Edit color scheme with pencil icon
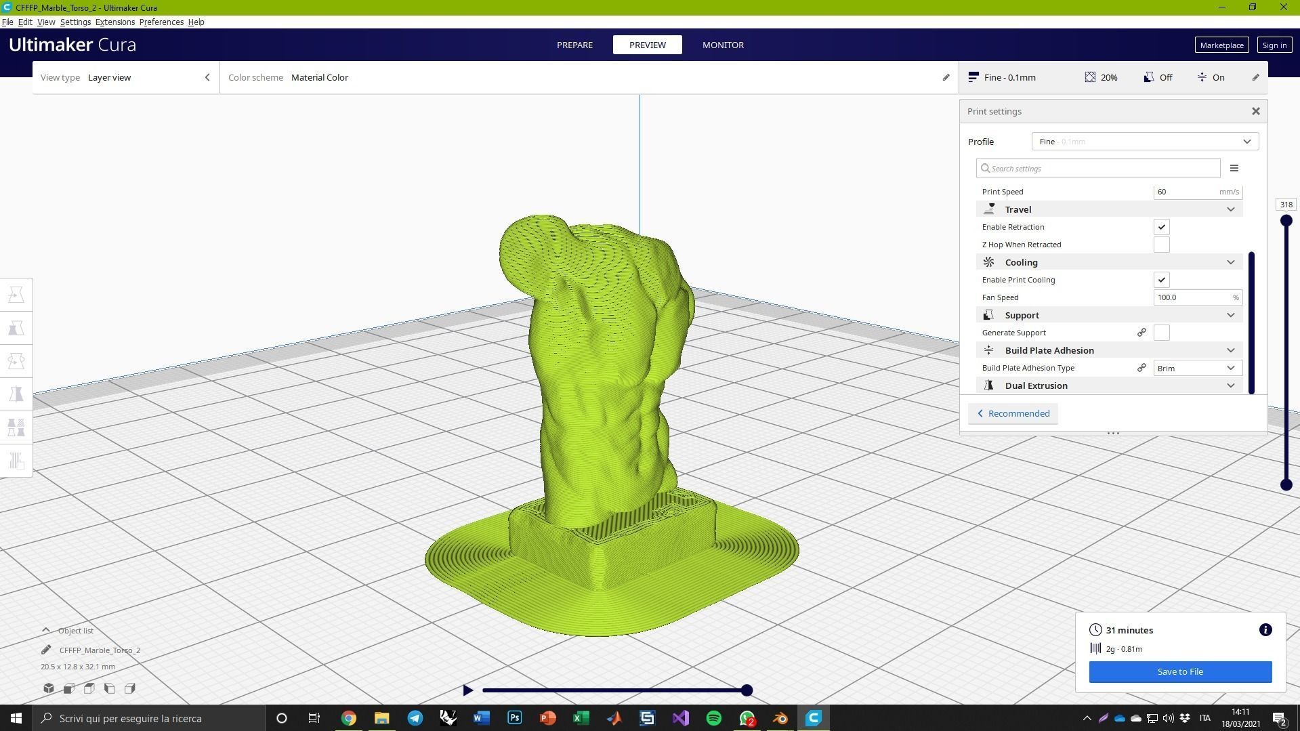 [946, 77]
